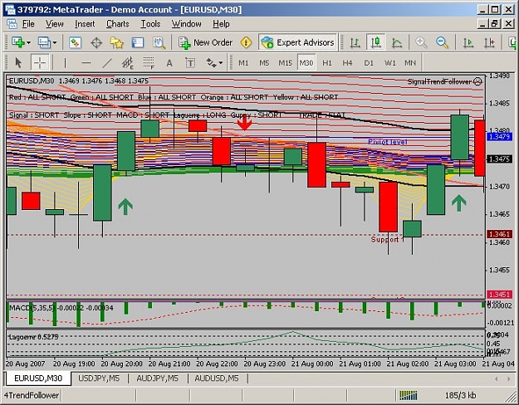The width and height of the screenshot is (519, 405).
Task: Select the trendline drawing tool
Action: [x=107, y=62]
